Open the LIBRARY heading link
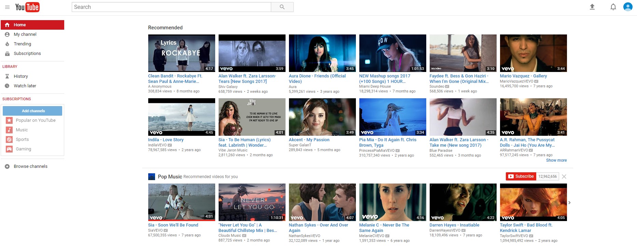This screenshot has width=637, height=248. pos(10,67)
